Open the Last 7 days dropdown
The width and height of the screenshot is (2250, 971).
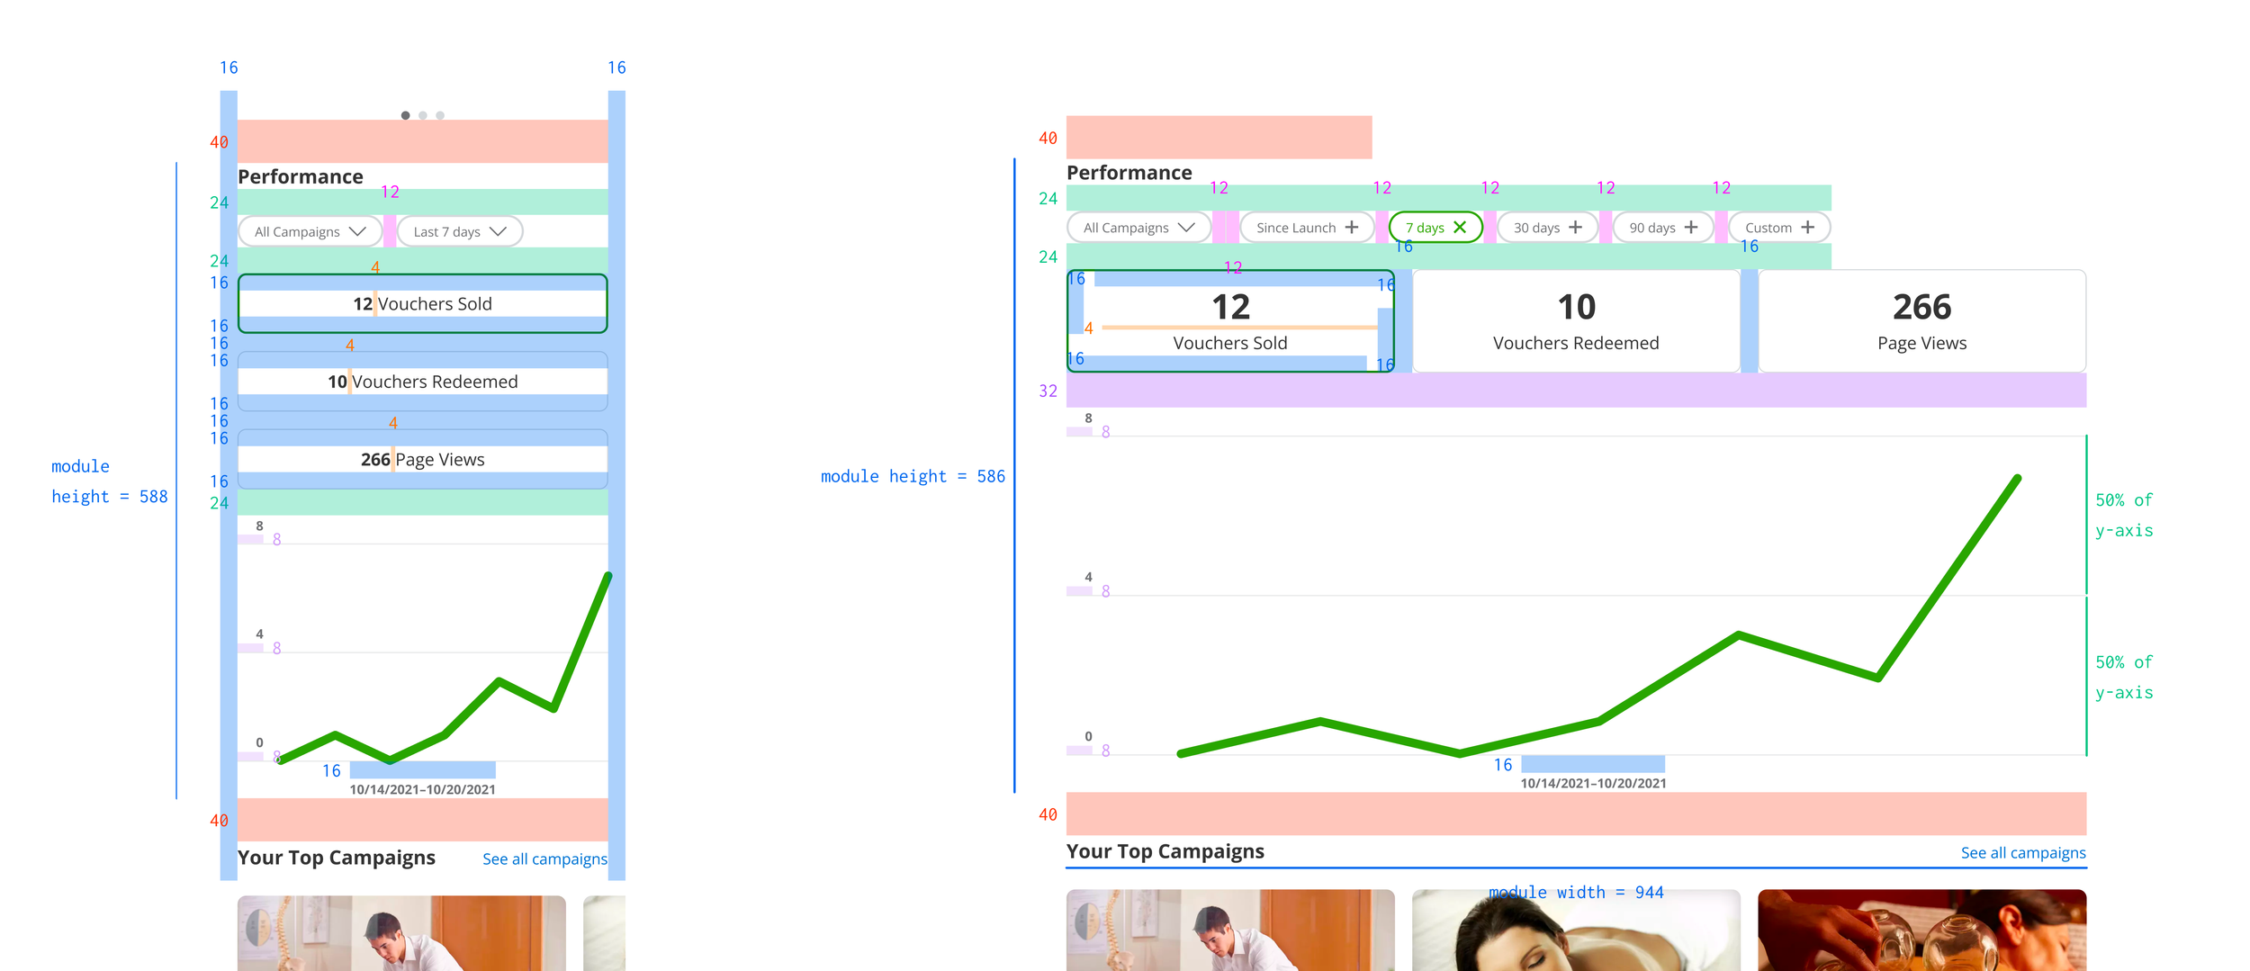(460, 231)
